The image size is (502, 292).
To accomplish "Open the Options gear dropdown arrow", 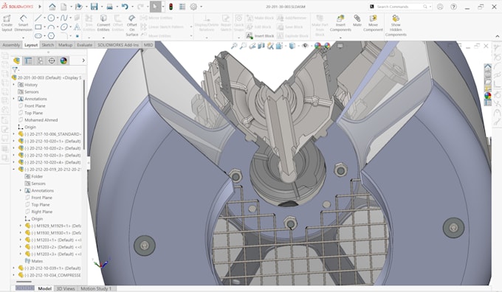I will (x=202, y=7).
